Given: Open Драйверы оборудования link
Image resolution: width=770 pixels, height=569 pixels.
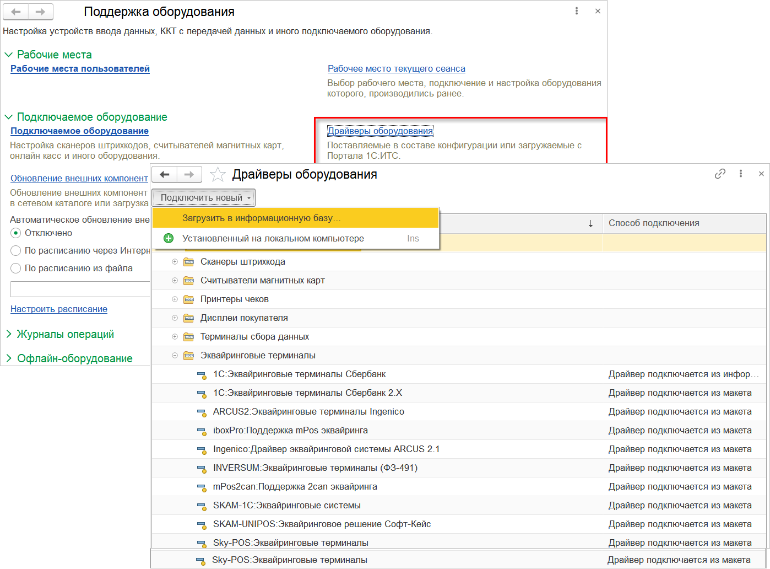Looking at the screenshot, I should click(380, 131).
